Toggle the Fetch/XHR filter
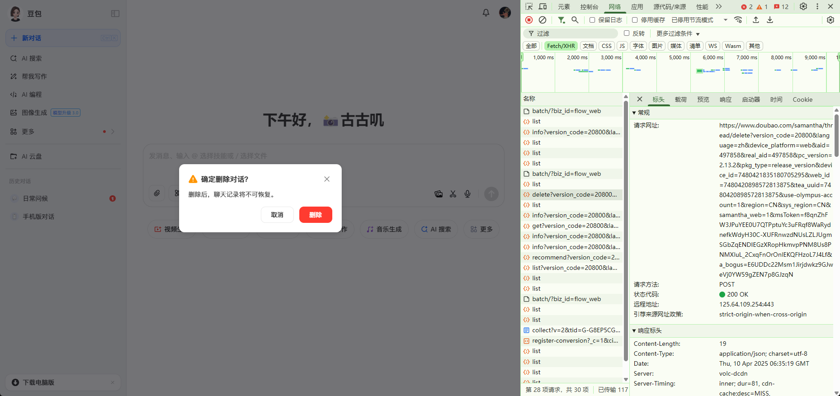This screenshot has height=396, width=840. pyautogui.click(x=561, y=46)
